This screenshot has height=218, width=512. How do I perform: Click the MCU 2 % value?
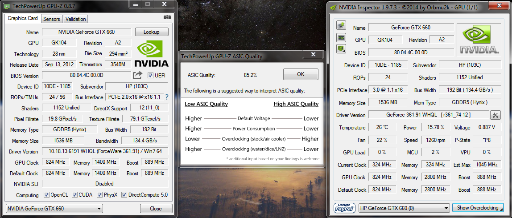436,152
